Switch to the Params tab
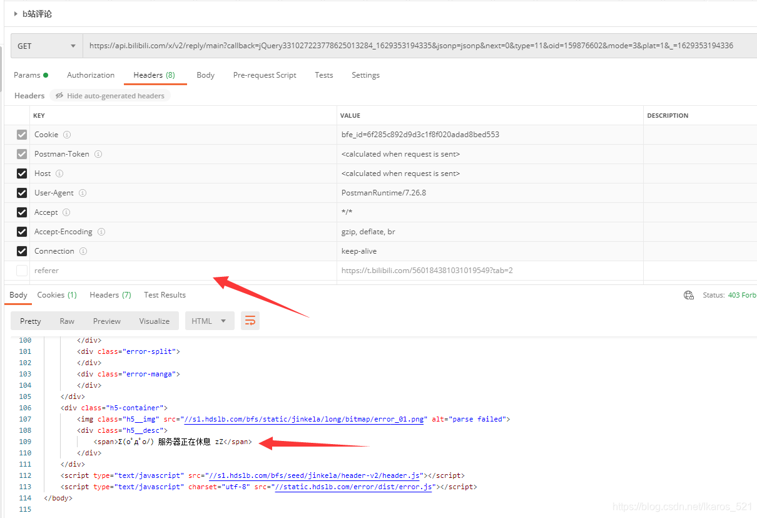Screen dimensions: 757x518 (31, 75)
